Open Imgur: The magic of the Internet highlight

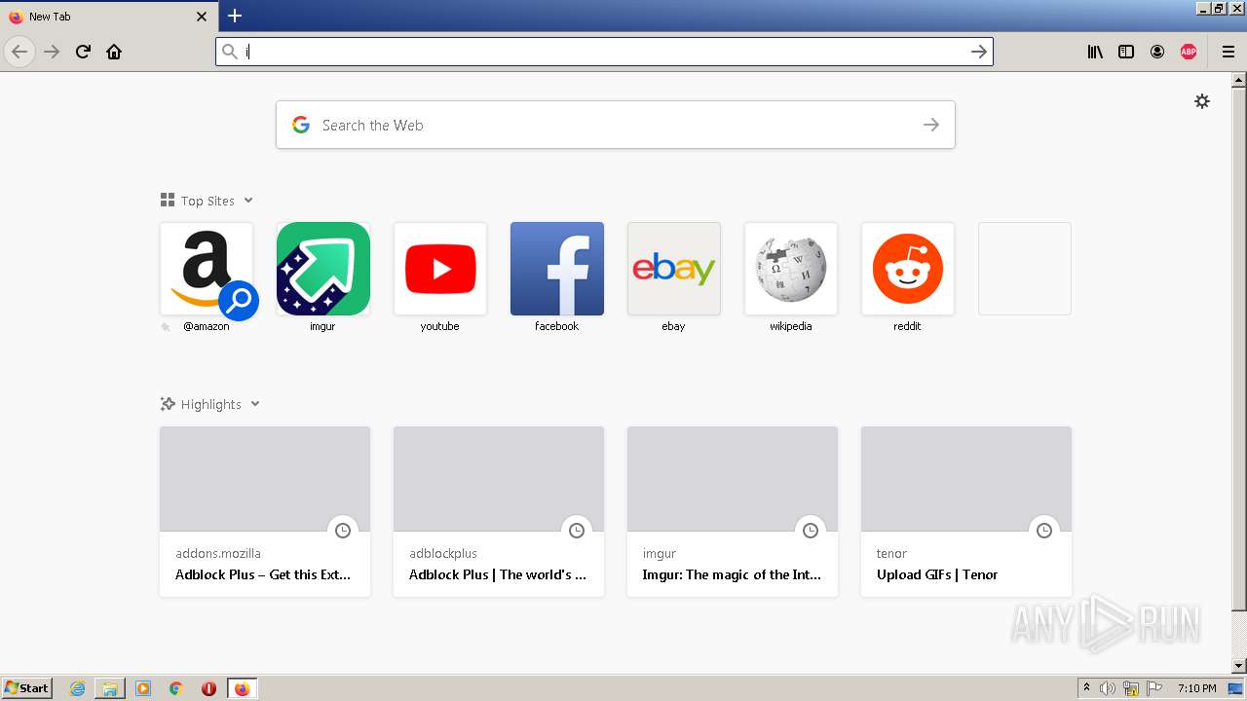(x=733, y=511)
